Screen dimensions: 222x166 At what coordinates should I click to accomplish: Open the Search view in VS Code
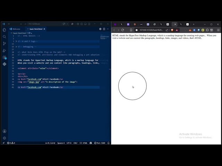[5, 37]
